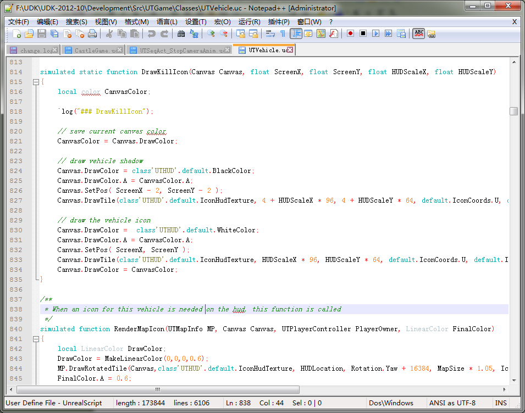Collapse the DrawKillIcon function fold at line 815
Image resolution: width=525 pixels, height=413 pixels.
36,82
